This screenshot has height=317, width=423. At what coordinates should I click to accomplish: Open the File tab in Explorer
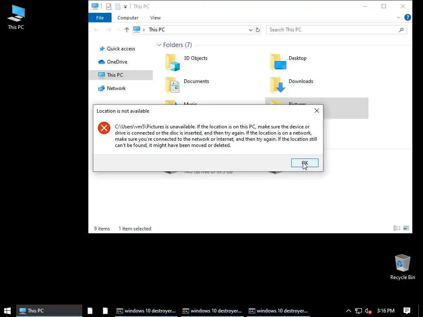point(100,18)
